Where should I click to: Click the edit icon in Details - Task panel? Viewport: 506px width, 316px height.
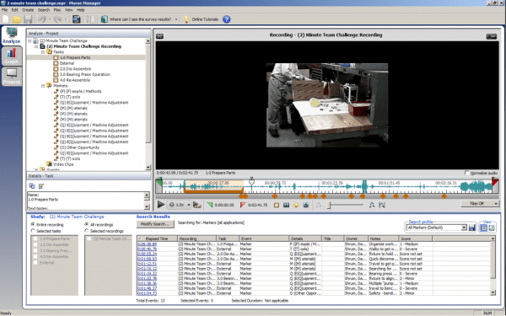[x=41, y=185]
